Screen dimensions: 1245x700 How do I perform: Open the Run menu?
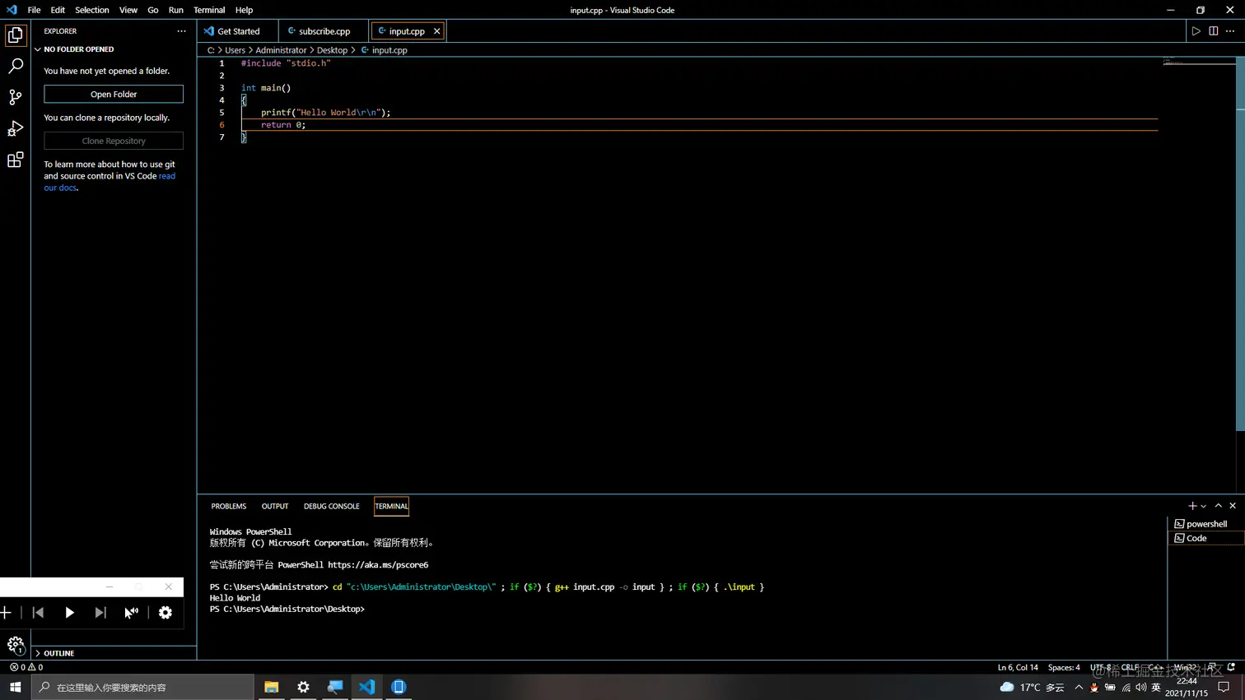176,10
